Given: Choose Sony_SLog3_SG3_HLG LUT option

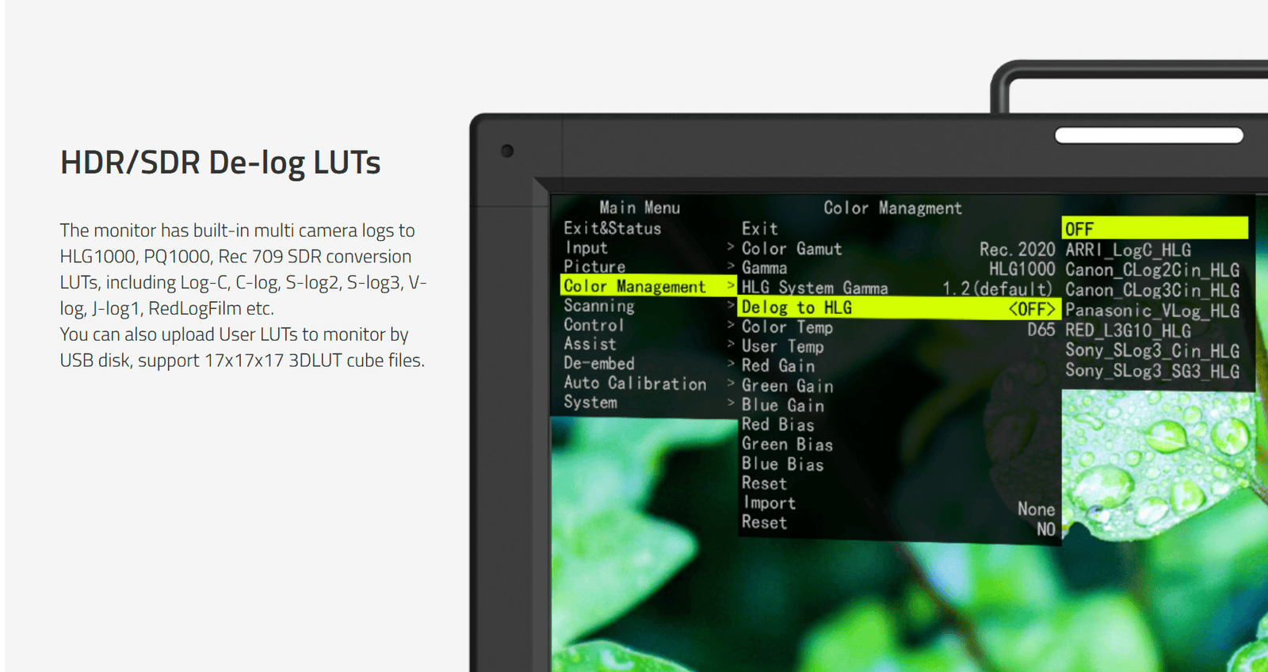Looking at the screenshot, I should pyautogui.click(x=1152, y=371).
